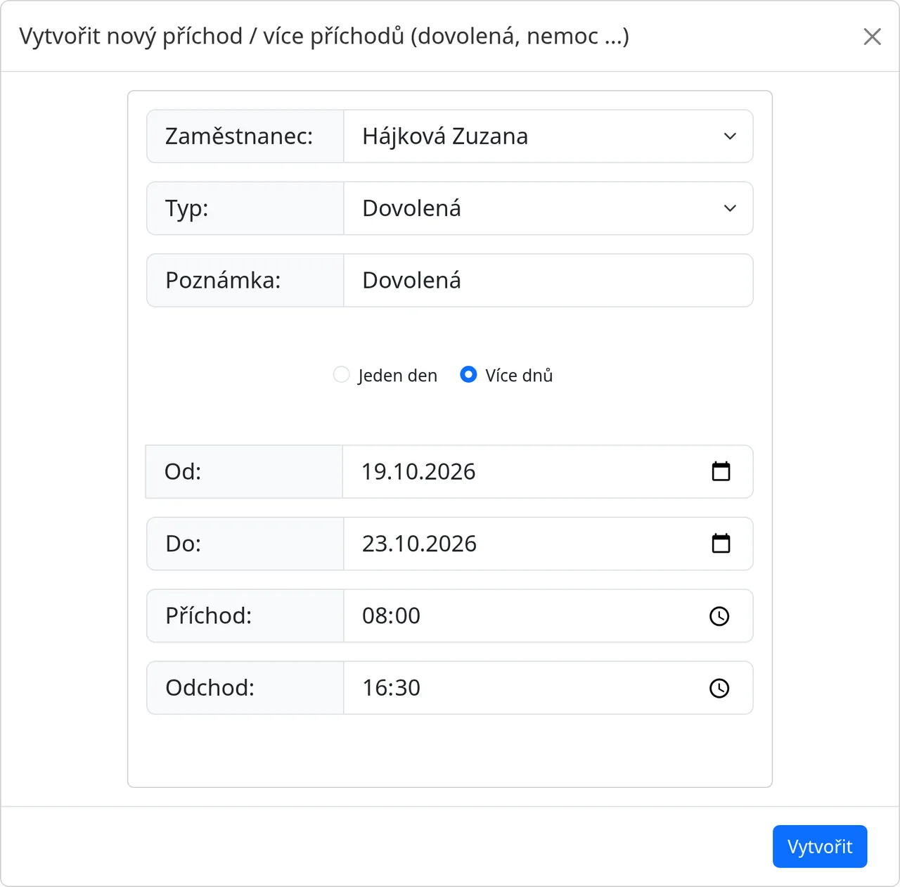Close the Vytvořit nový příchod dialog
900x887 pixels.
(x=872, y=37)
